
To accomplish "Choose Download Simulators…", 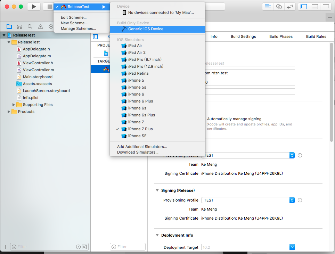I will [x=157, y=152].
